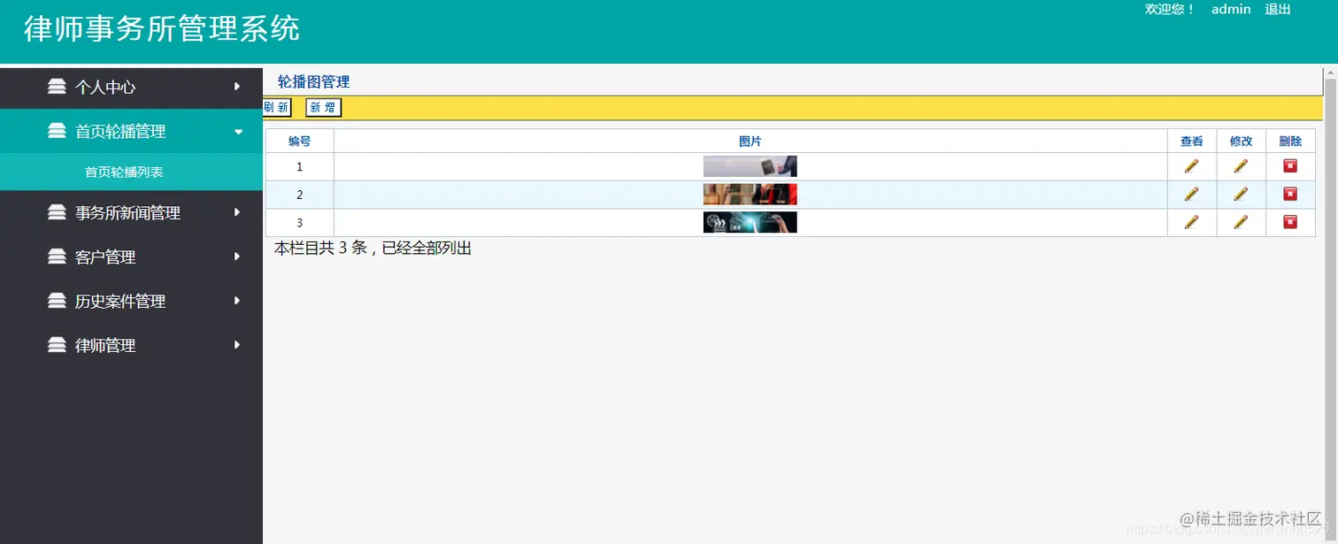Expand the 历史案件管理 arrow
1338x544 pixels.
237,301
